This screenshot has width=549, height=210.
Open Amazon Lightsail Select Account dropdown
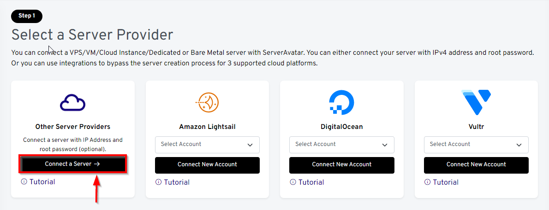point(207,145)
